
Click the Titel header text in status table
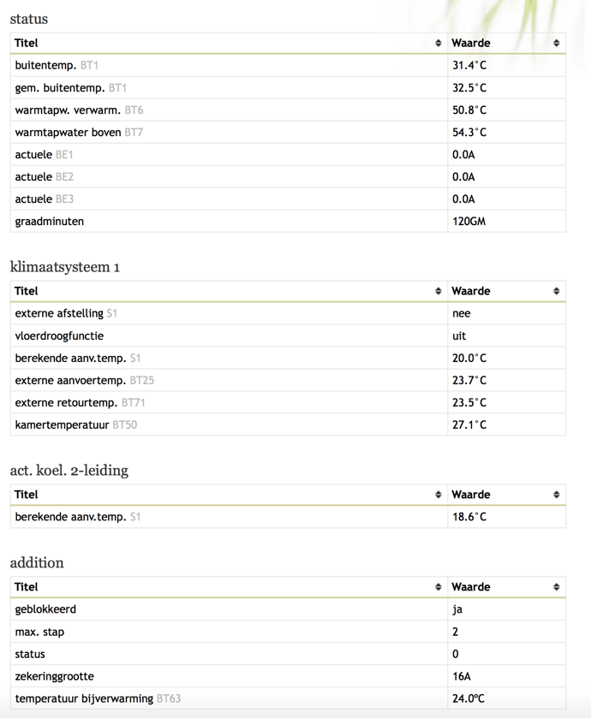(x=27, y=43)
